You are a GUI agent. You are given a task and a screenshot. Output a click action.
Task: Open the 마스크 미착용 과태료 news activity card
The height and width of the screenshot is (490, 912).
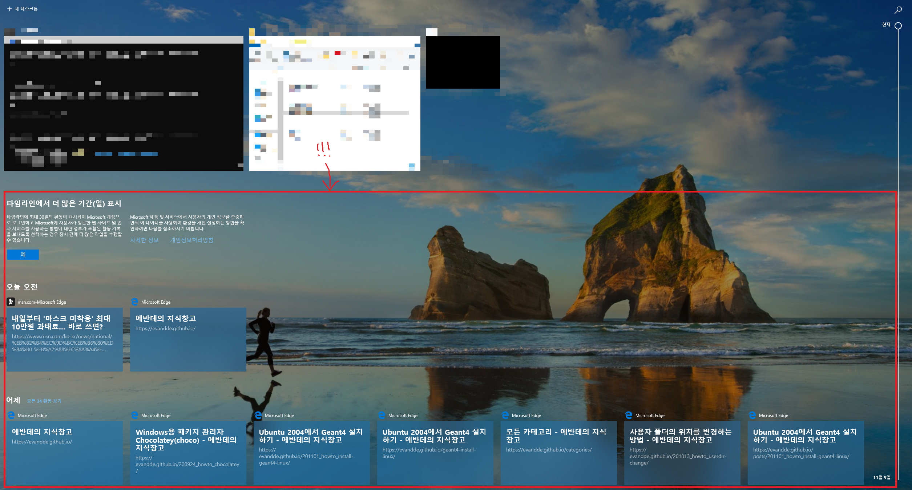(64, 339)
